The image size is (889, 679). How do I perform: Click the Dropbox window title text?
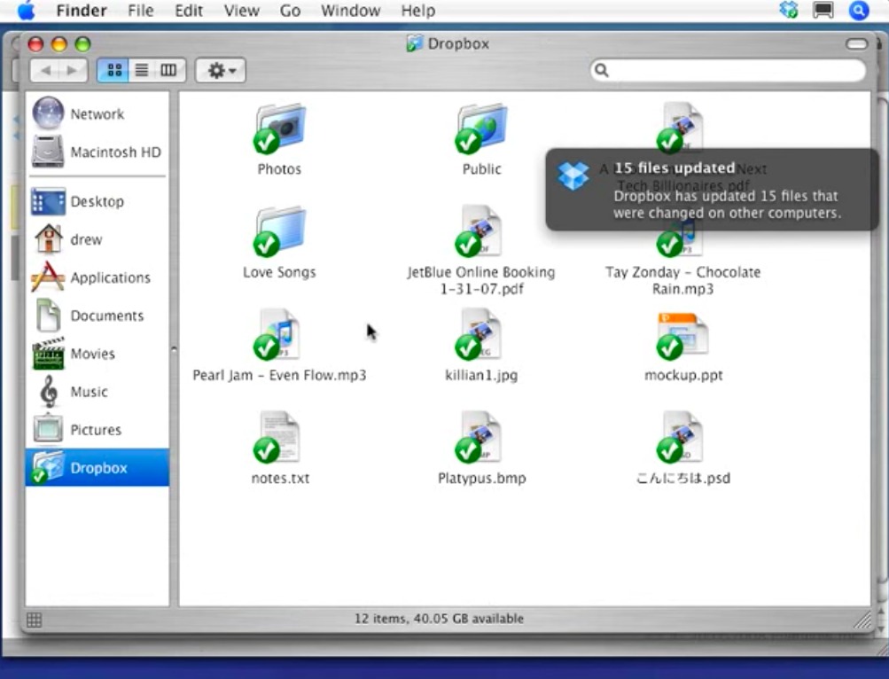tap(458, 43)
